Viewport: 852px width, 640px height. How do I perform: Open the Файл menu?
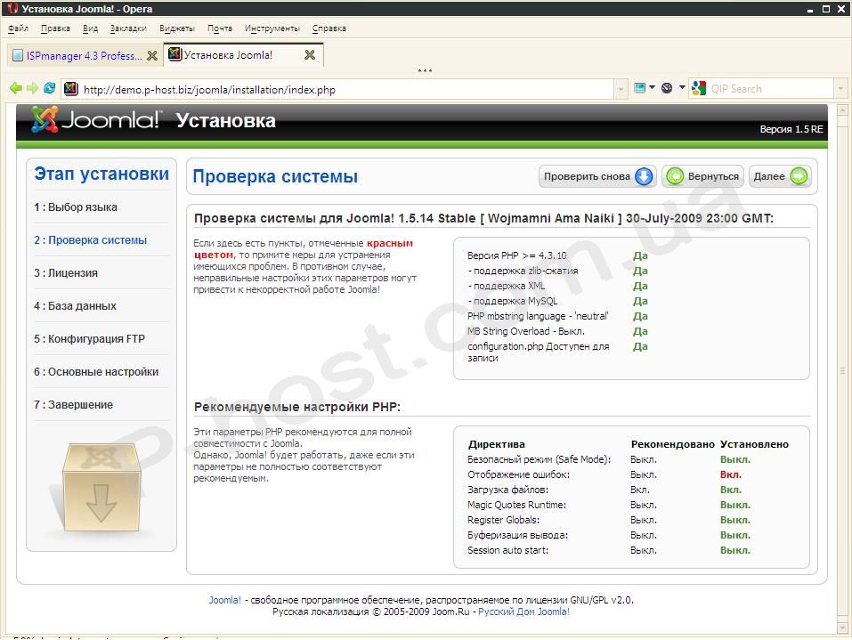pyautogui.click(x=19, y=28)
